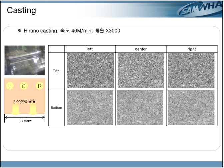Viewport: 224px width, 168px height.
Task: Open the Top right micrograph image
Action: point(191,71)
